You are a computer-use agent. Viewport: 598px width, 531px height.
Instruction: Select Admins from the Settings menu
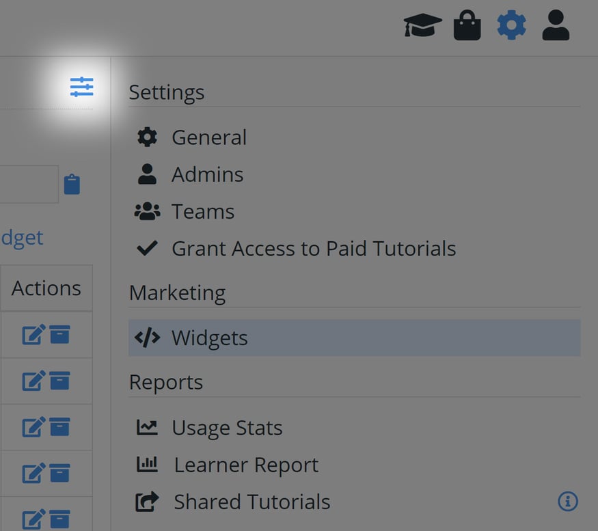click(207, 174)
